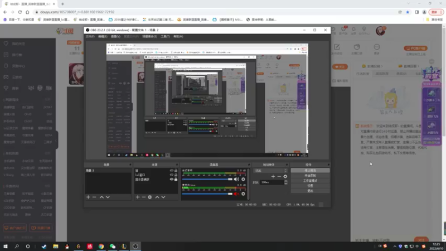Open new Chrome tab plus button
Viewport: 446px width, 251px height.
pyautogui.click(x=62, y=4)
